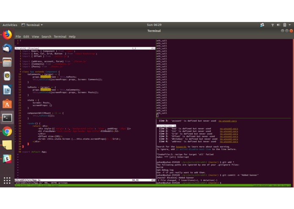This screenshot has width=294, height=209.
Task: Click the ethreddit/src/App.js vim status line
Action: (85, 180)
